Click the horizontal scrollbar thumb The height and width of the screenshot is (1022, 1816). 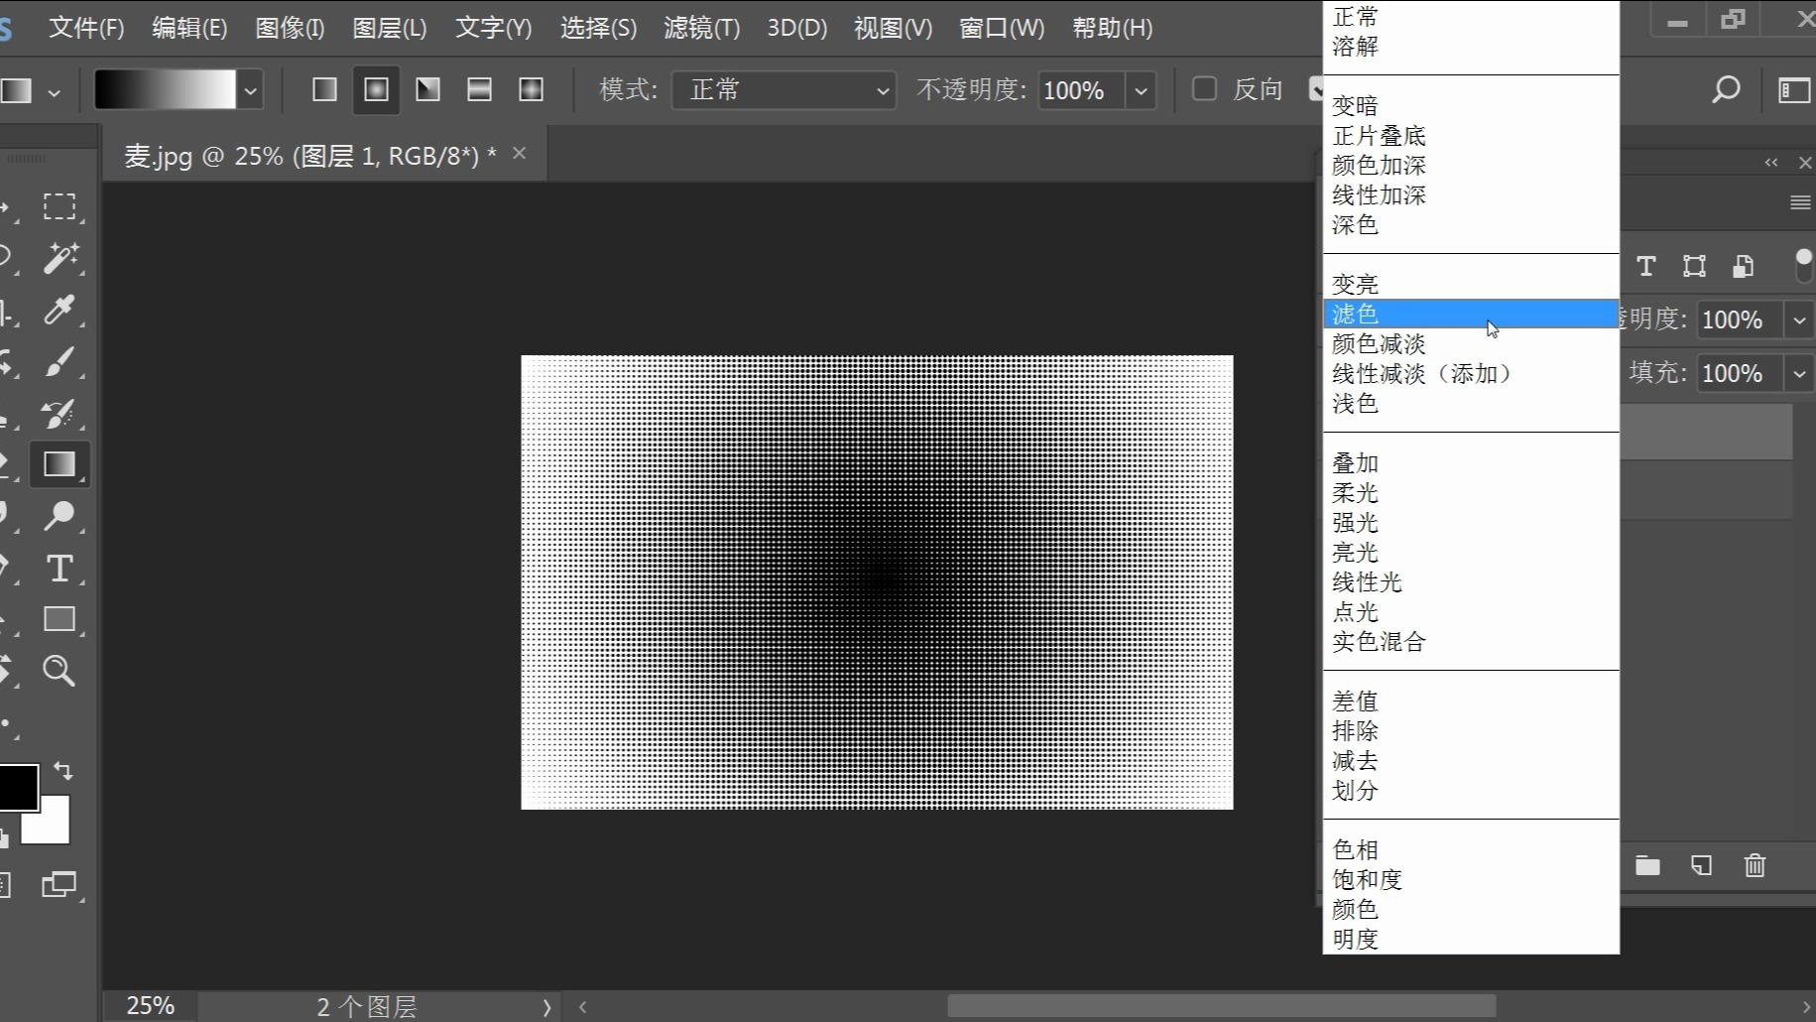point(1221,1007)
